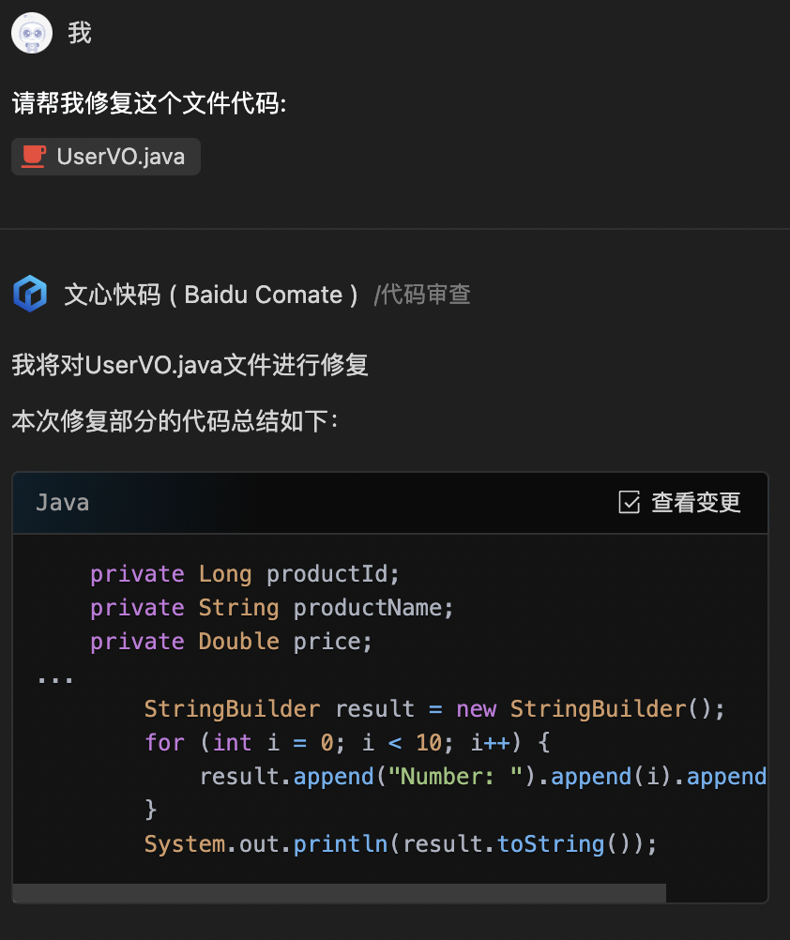
Task: Click the StringBuilder result declaration line
Action: click(x=434, y=709)
